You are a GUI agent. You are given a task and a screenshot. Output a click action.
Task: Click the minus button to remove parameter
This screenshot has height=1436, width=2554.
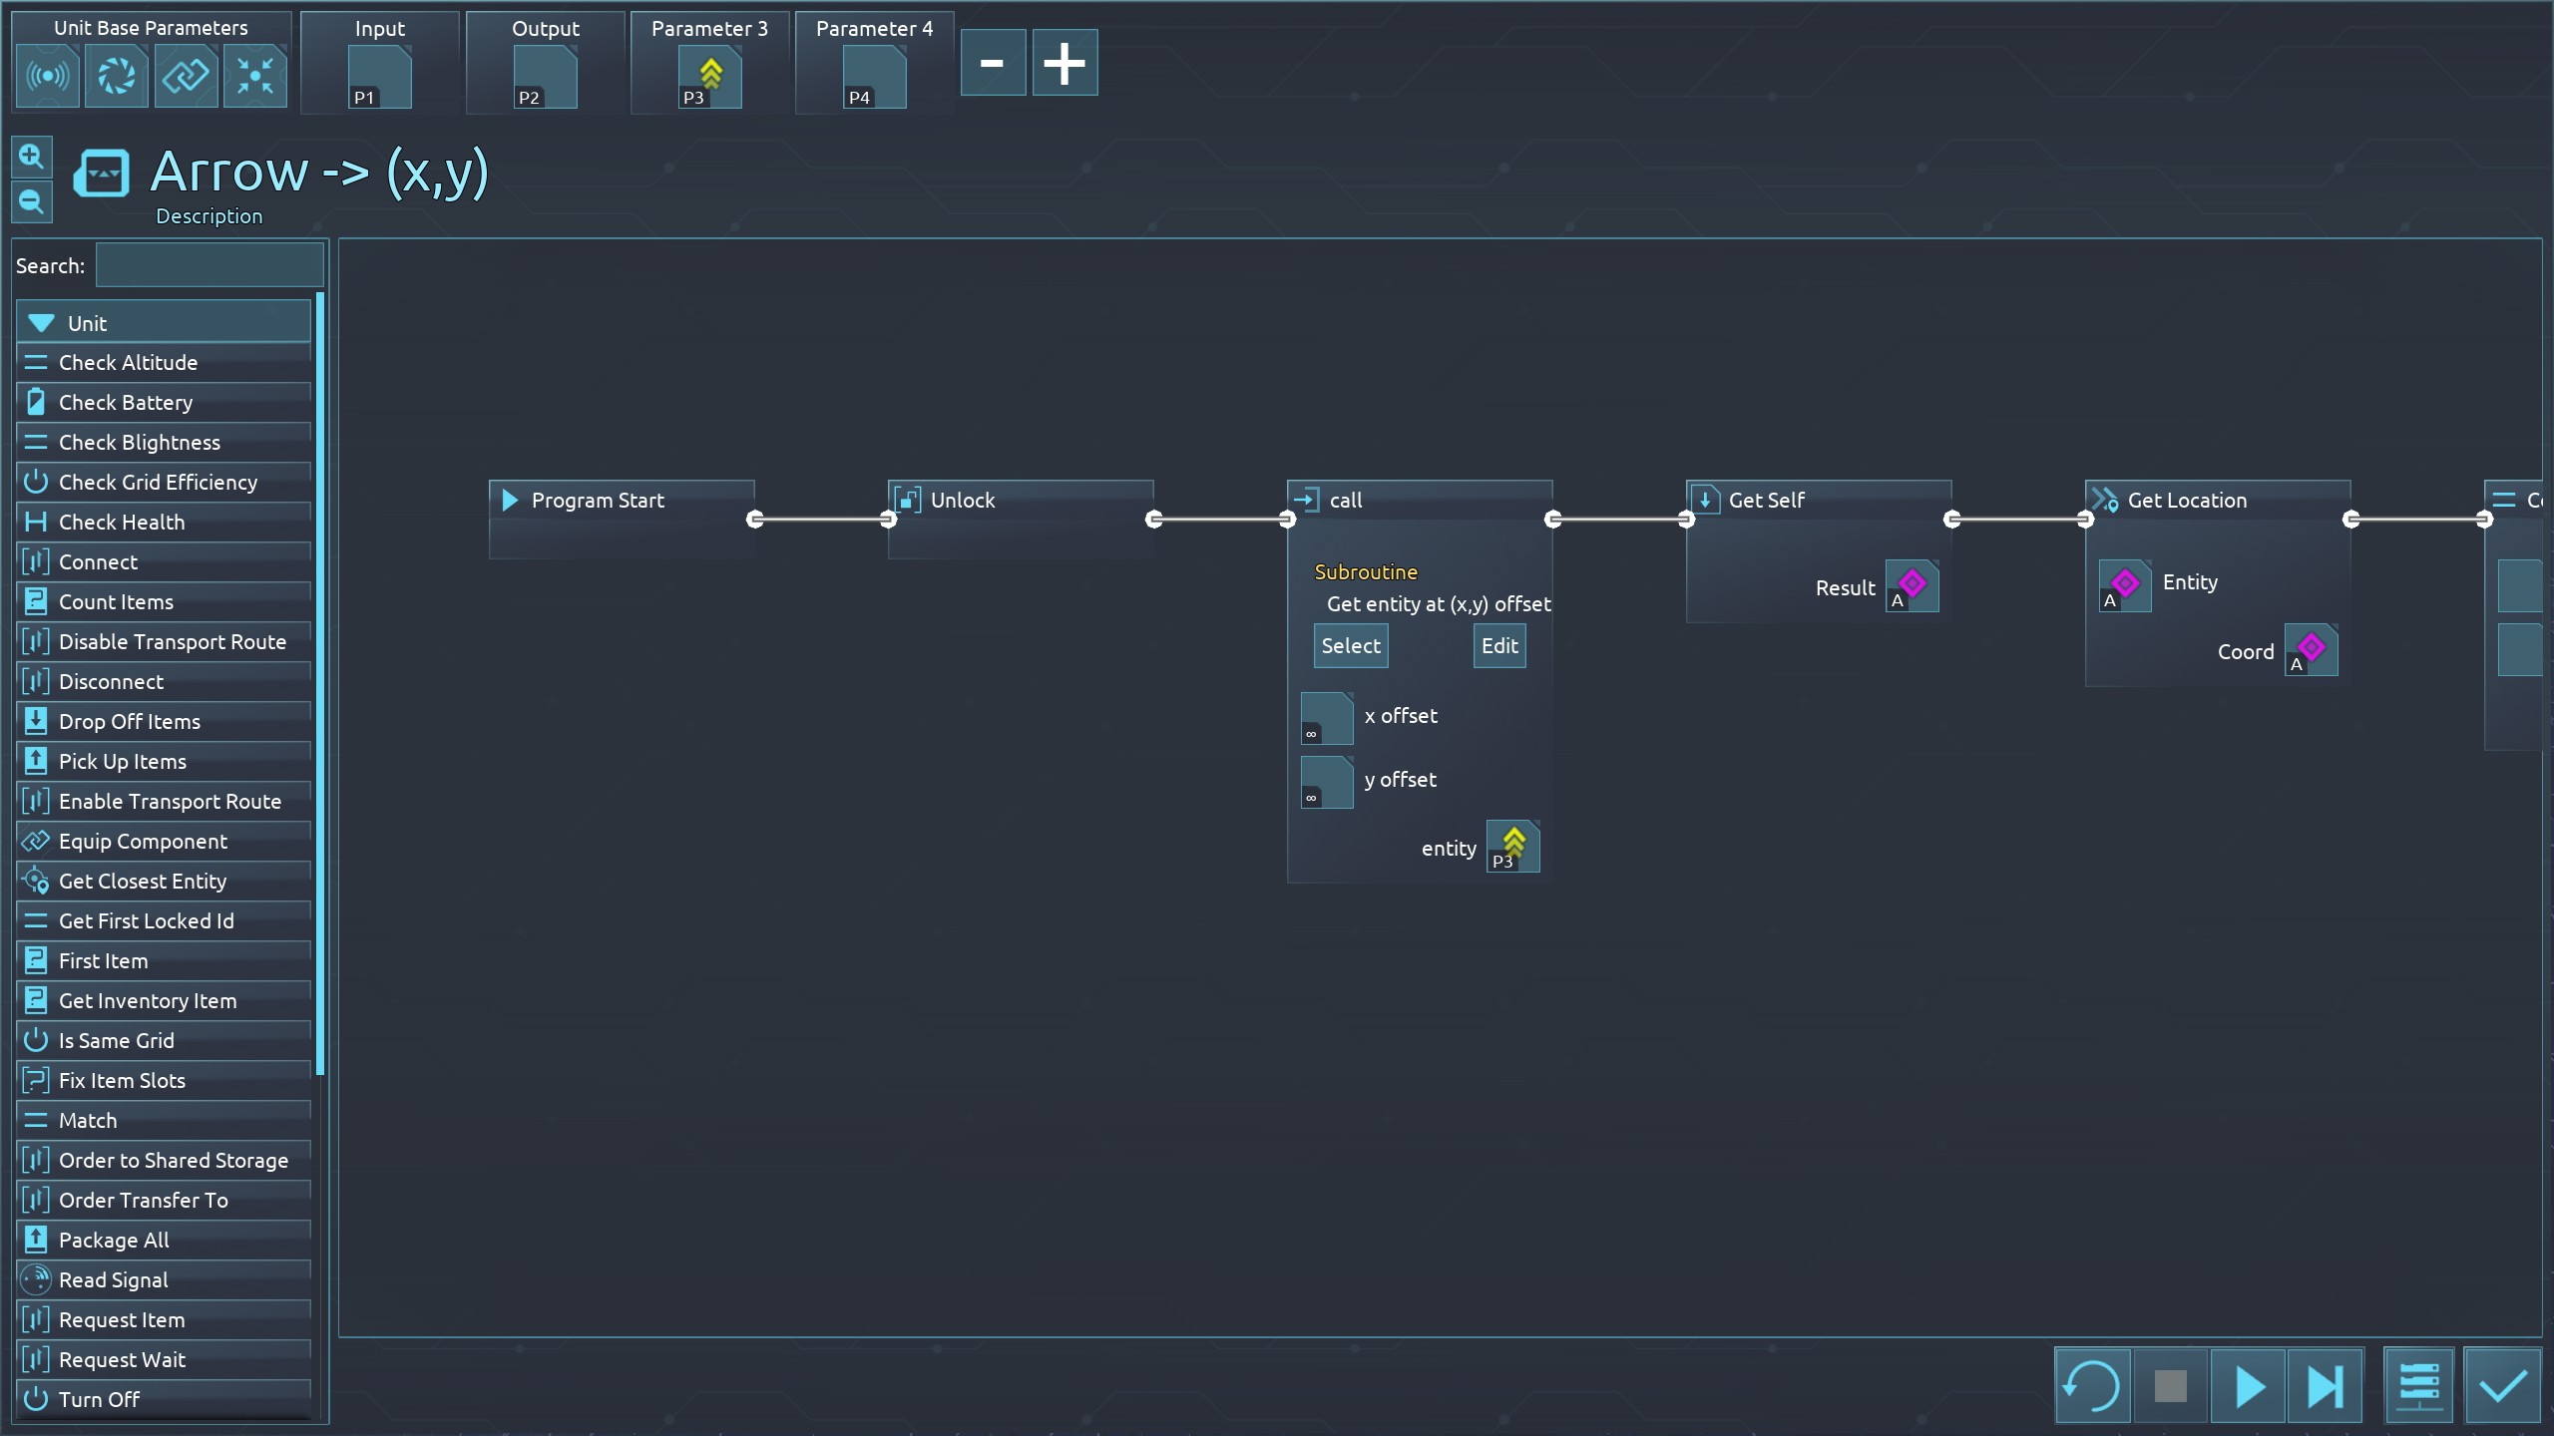(x=992, y=63)
